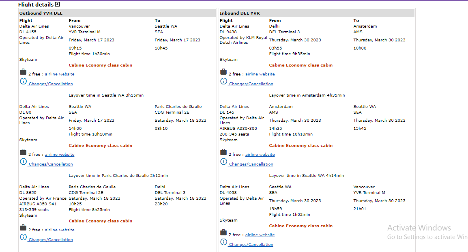The image size is (468, 252).
Task: Click baggage icon for flight DL 80
Action: 23,152
